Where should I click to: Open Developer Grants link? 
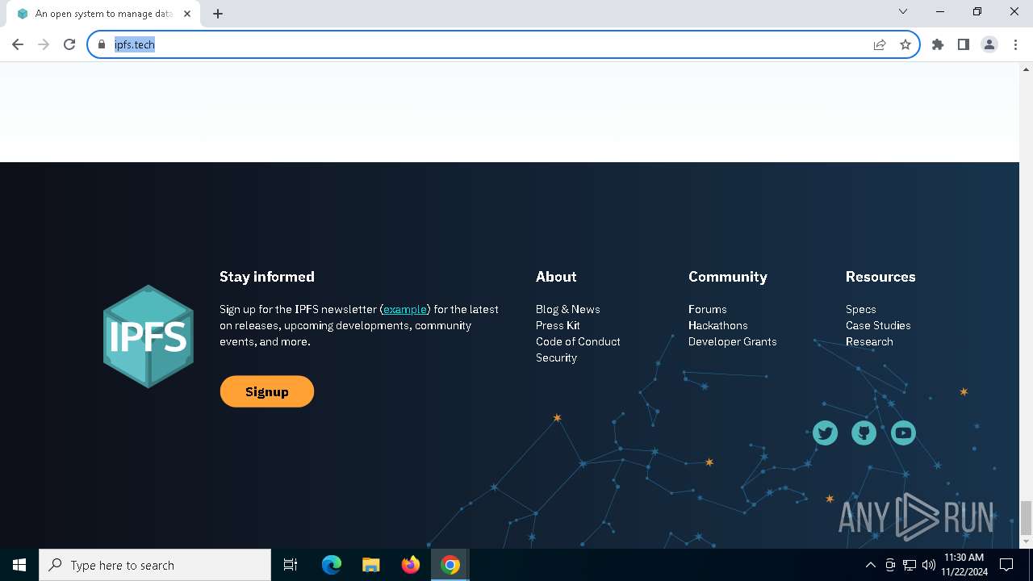pos(733,341)
